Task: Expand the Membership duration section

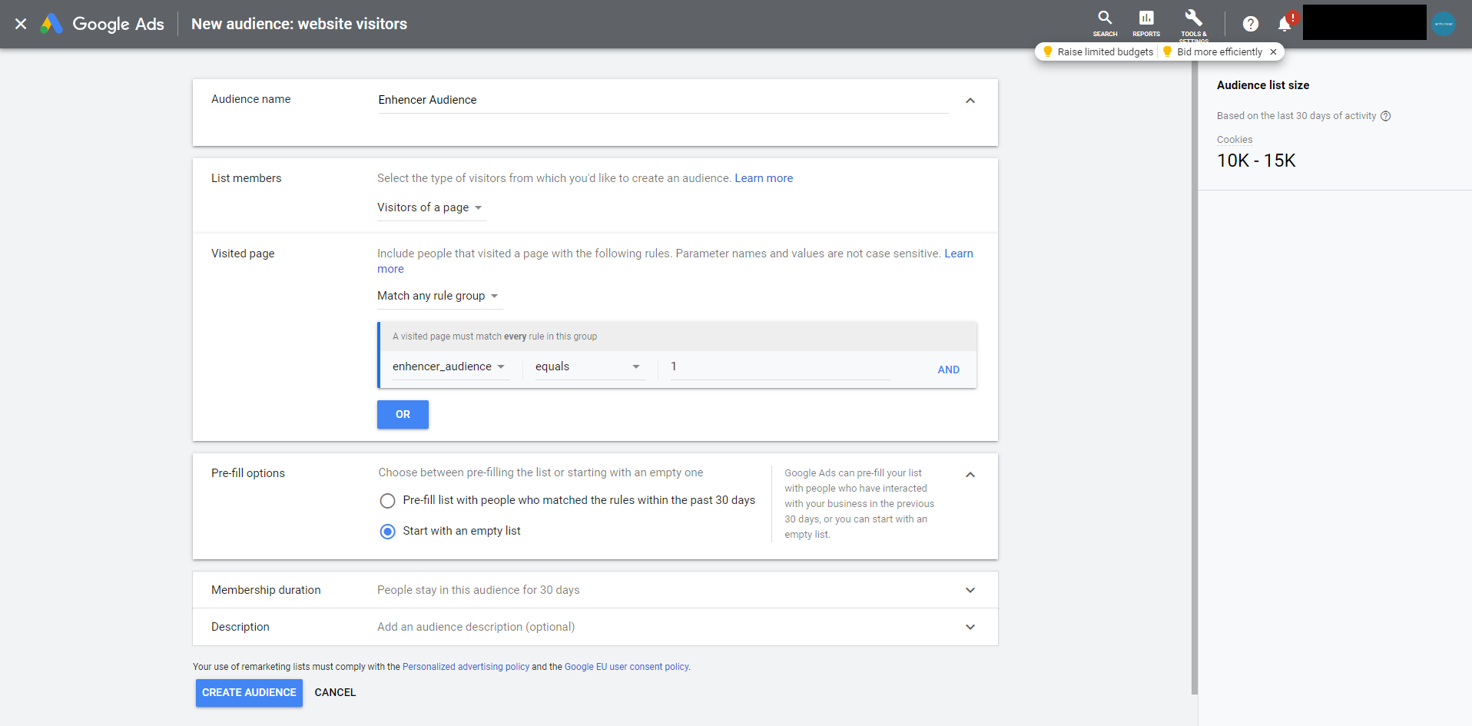Action: pyautogui.click(x=970, y=590)
